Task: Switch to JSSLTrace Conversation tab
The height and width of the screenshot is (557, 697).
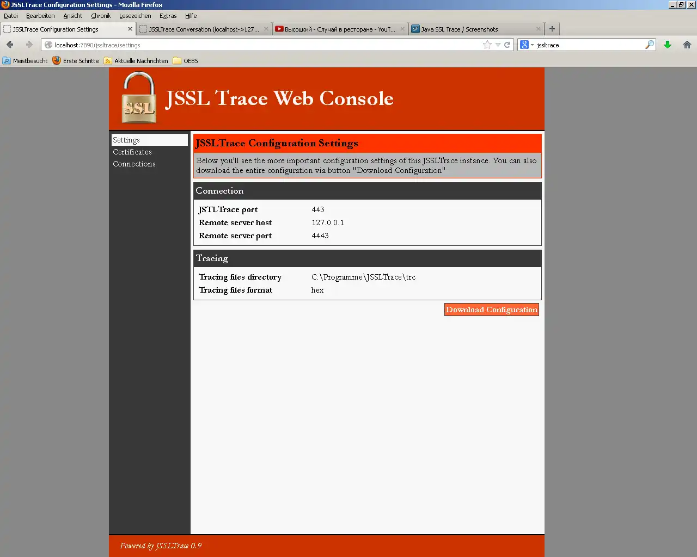Action: coord(204,29)
